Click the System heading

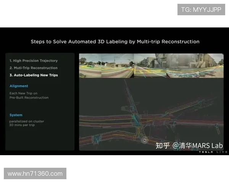[x=16, y=115]
